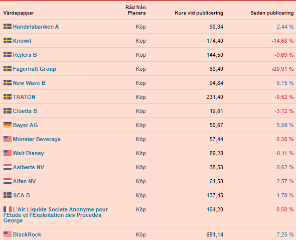
Task: Go to the Cloetta B page
Action: point(25,111)
